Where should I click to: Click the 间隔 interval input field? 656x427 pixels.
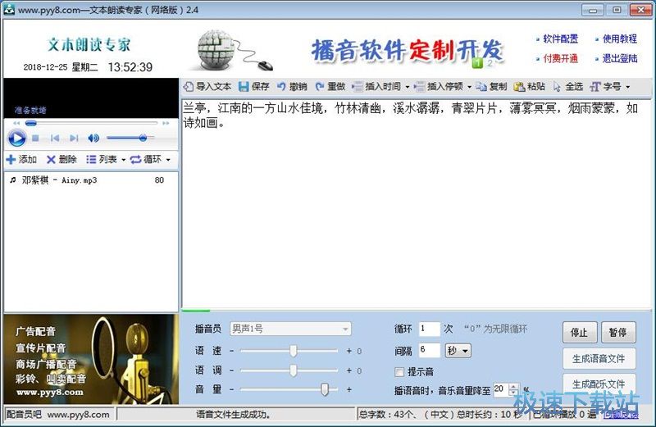pyautogui.click(x=429, y=350)
